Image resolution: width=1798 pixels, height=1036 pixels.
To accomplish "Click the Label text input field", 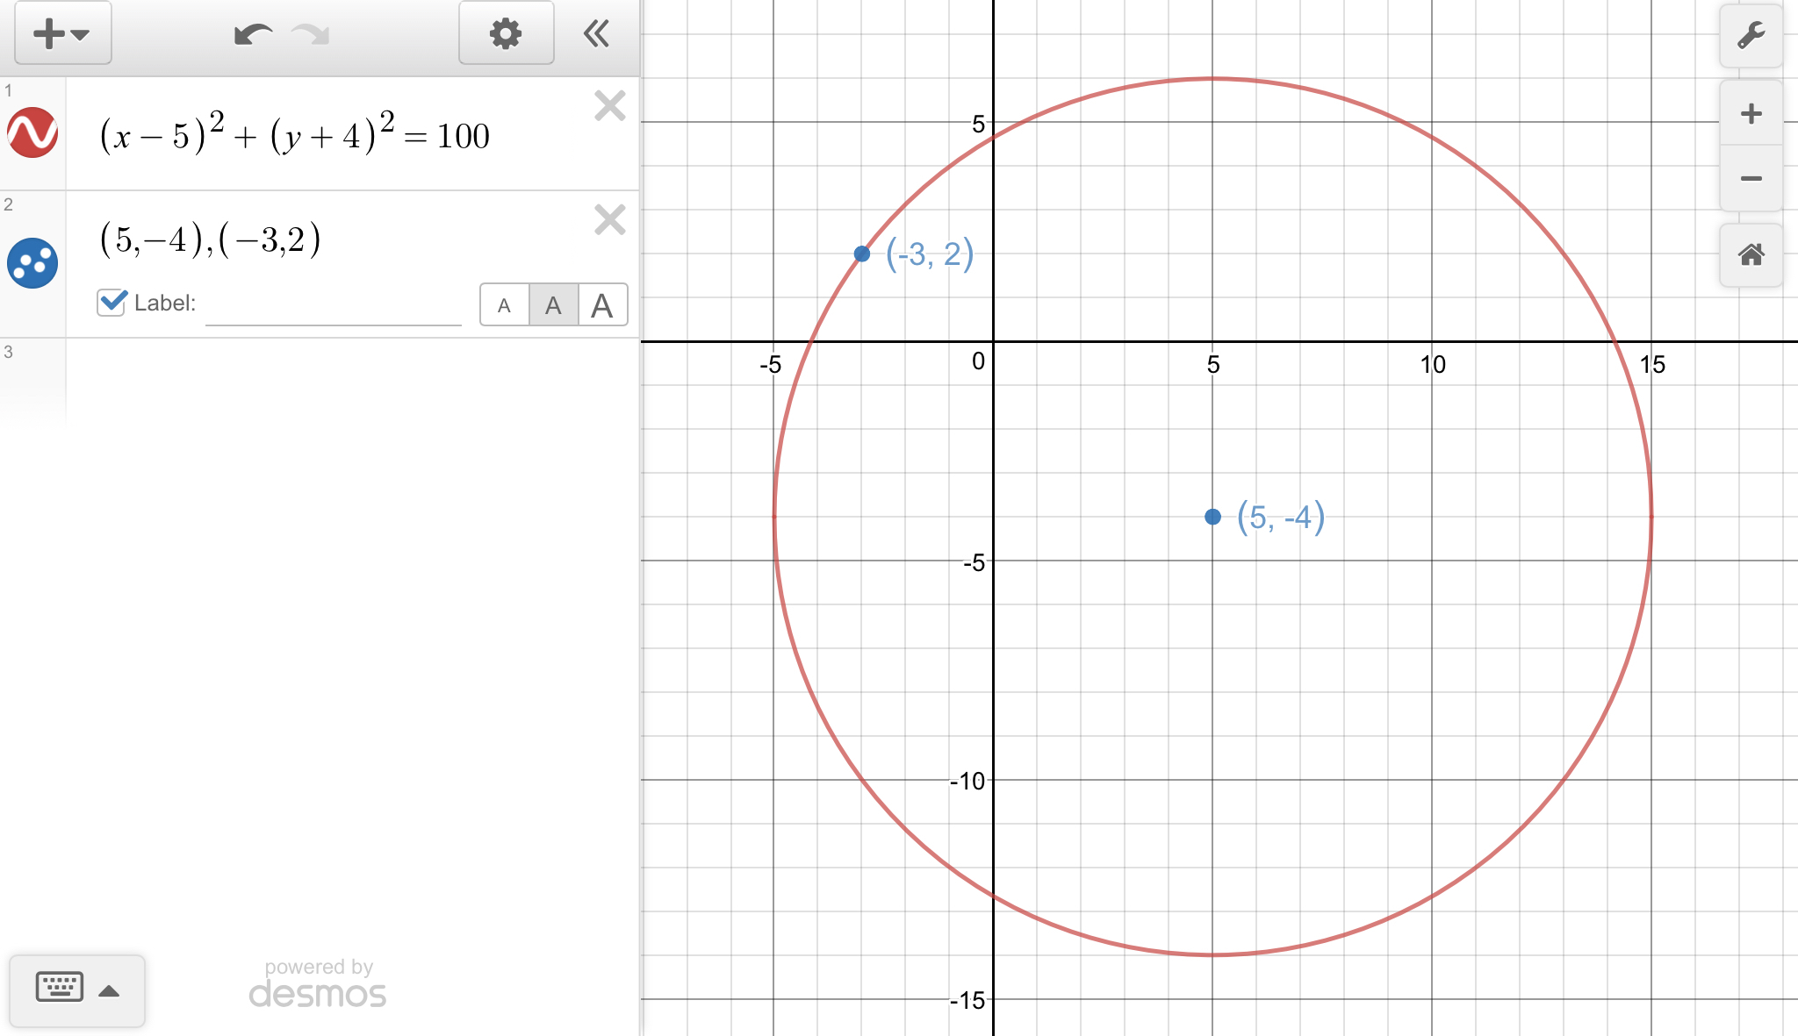I will [334, 305].
